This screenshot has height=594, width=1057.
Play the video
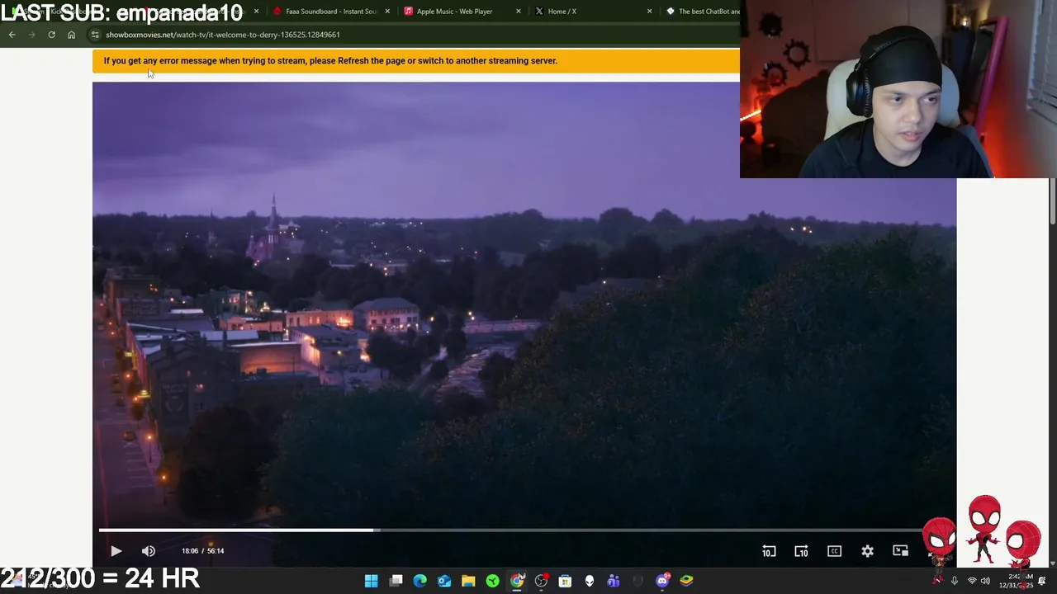tap(116, 551)
